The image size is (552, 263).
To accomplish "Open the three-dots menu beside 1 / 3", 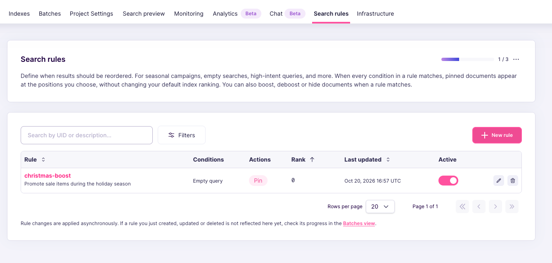I will (x=516, y=59).
